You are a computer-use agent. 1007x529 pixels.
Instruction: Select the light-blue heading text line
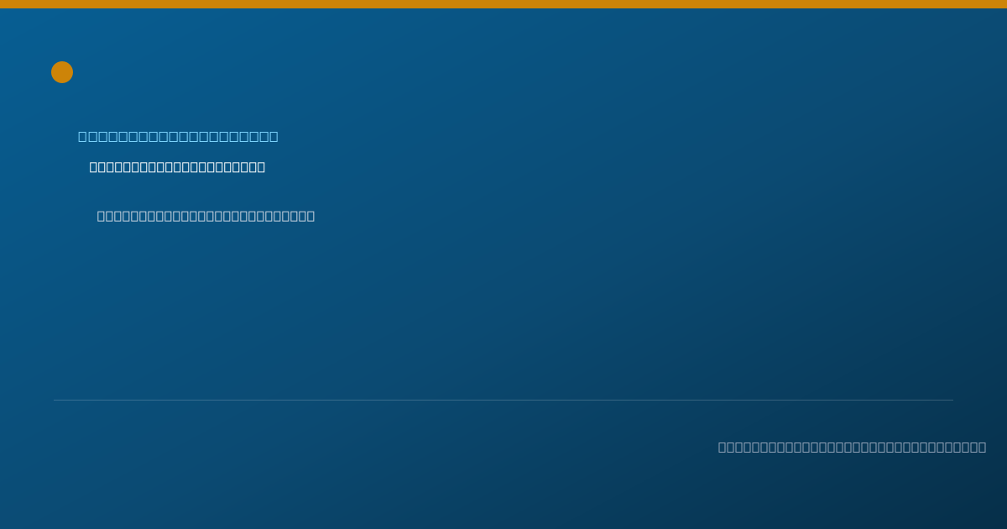coord(178,136)
